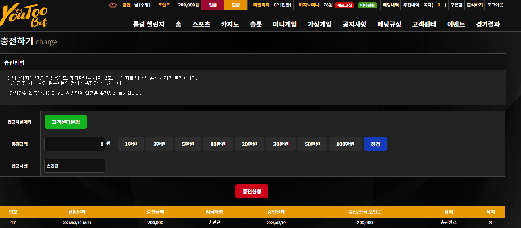The image size is (521, 228).
Task: Click the red 새로고침 refresh badge
Action: tap(344, 5)
